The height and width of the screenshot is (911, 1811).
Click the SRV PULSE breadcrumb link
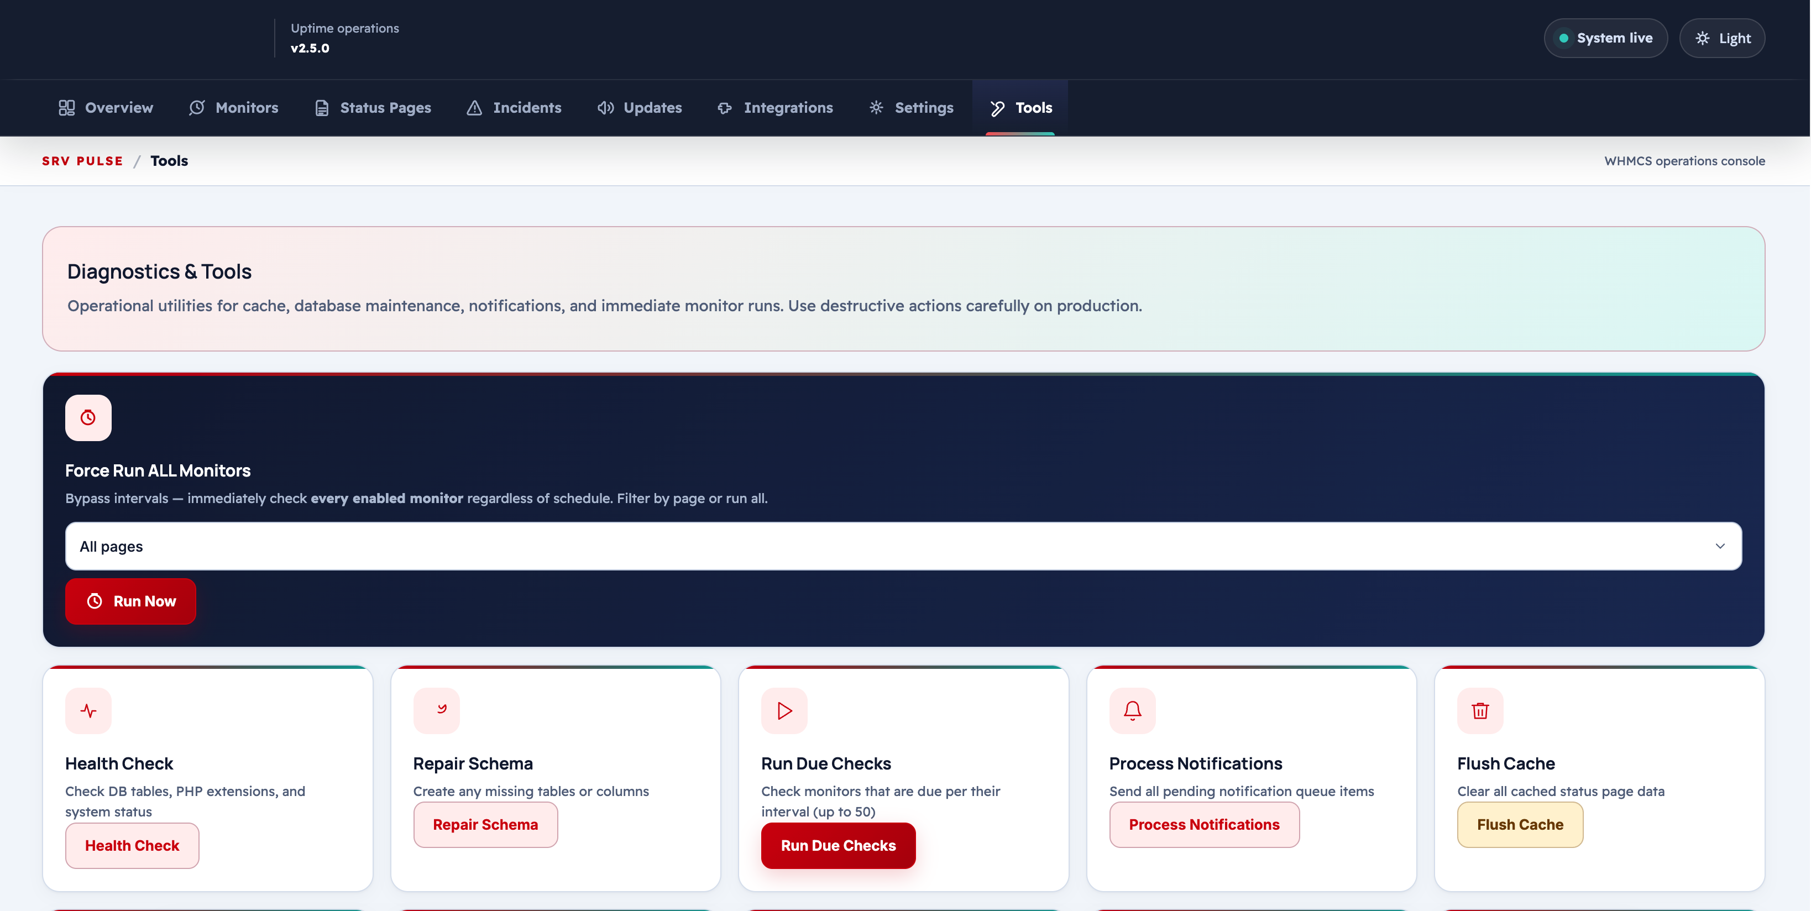coord(82,161)
